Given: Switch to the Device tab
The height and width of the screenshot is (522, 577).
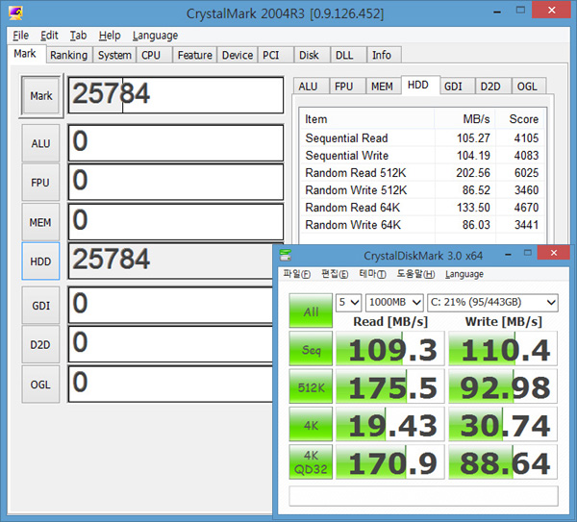Looking at the screenshot, I should 238,55.
